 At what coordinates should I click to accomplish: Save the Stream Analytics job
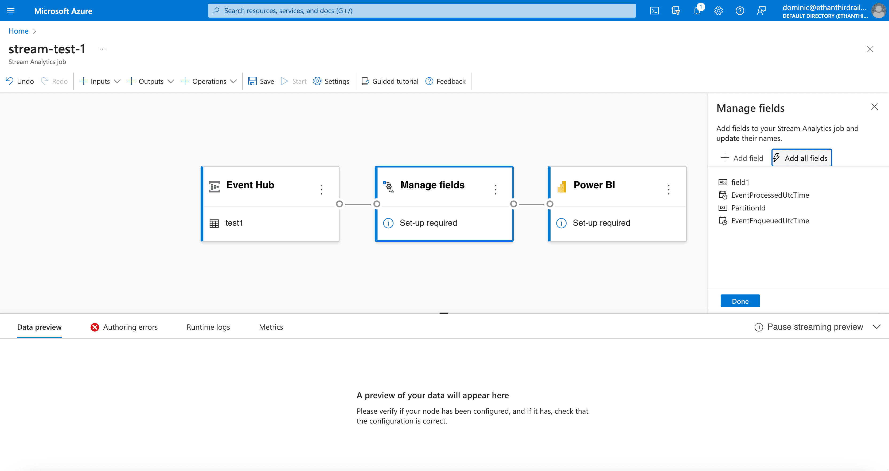(x=261, y=81)
